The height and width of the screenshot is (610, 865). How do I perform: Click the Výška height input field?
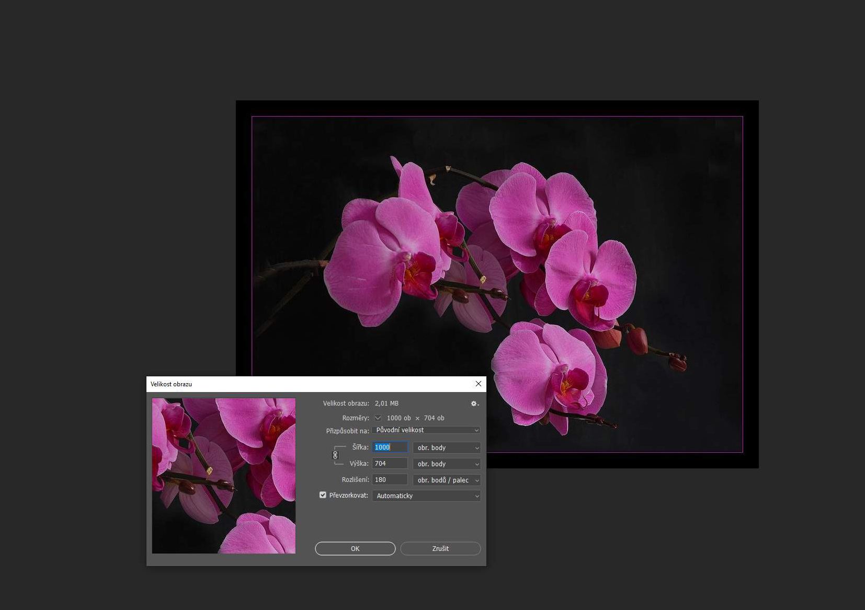(x=390, y=464)
